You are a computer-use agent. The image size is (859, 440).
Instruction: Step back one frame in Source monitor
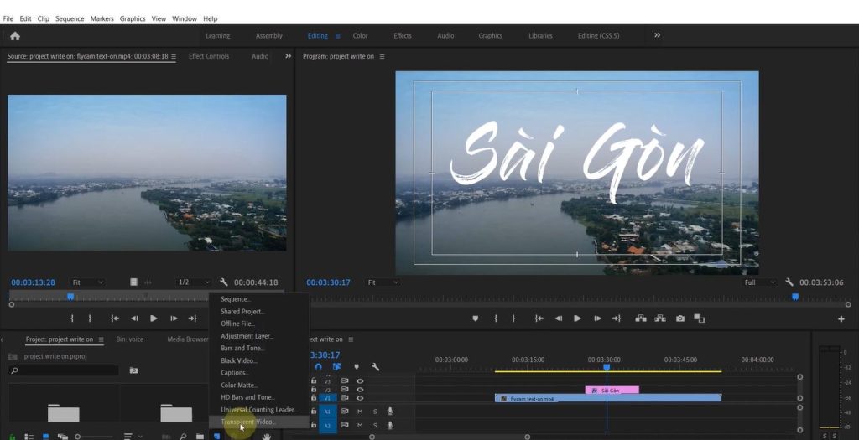134,318
